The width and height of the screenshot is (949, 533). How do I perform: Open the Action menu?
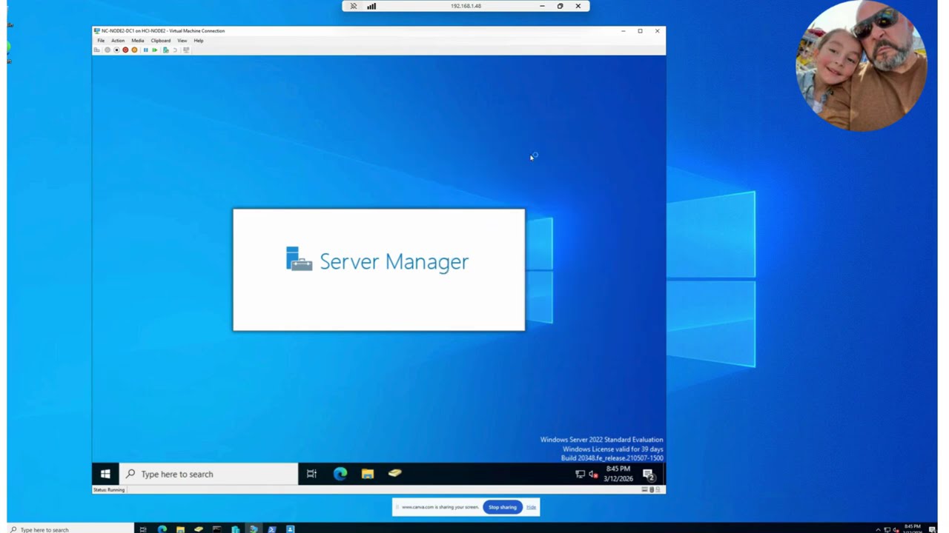[118, 41]
